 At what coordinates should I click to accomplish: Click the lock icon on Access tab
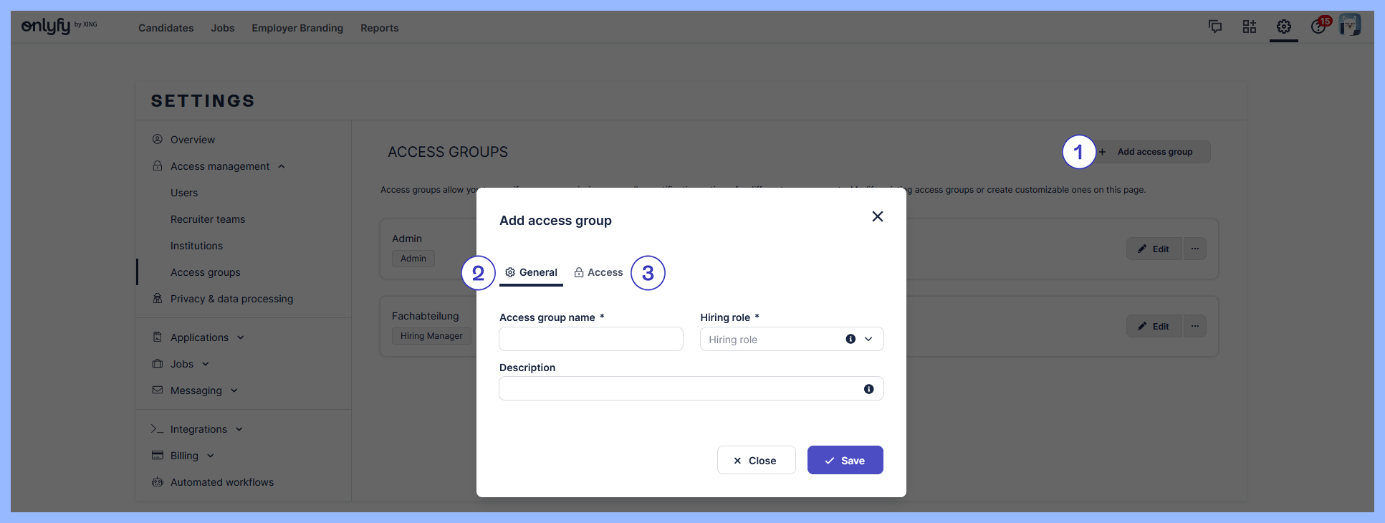[579, 272]
